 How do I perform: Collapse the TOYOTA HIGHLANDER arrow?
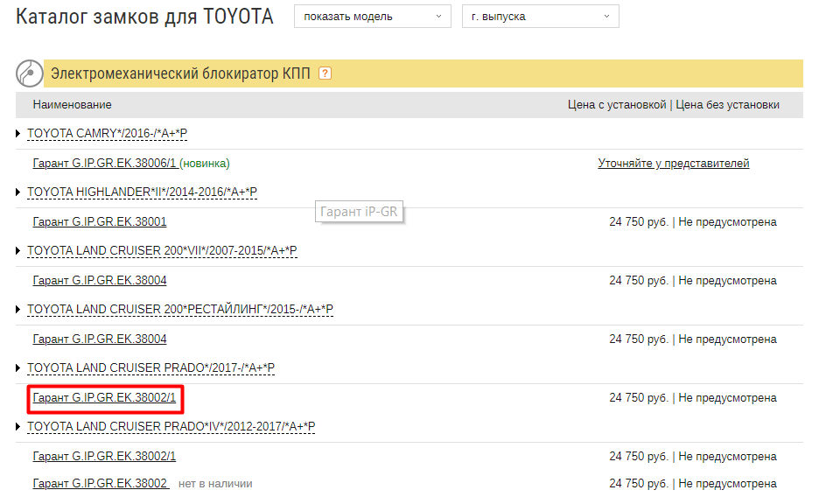tap(17, 192)
